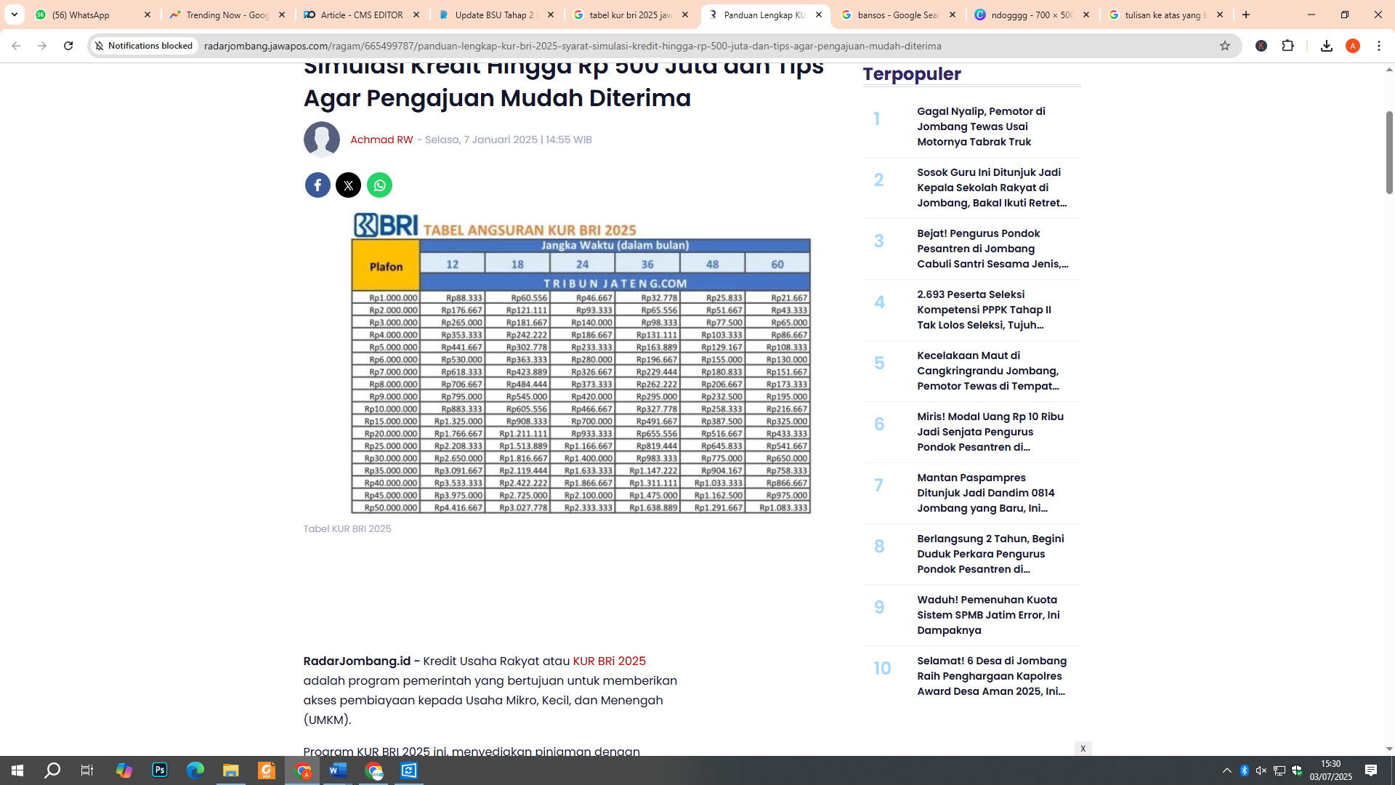Reload the current page
The height and width of the screenshot is (785, 1395).
[68, 46]
